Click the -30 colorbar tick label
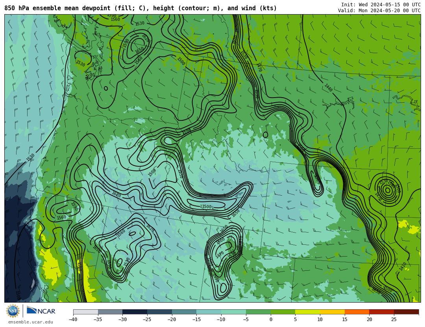The height and width of the screenshot is (327, 425). pos(122,320)
